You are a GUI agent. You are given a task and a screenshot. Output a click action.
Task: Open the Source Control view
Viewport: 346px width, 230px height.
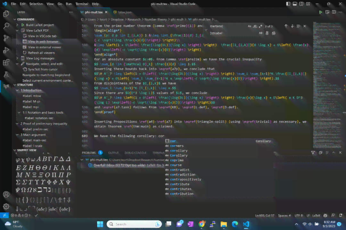[x=6, y=38]
